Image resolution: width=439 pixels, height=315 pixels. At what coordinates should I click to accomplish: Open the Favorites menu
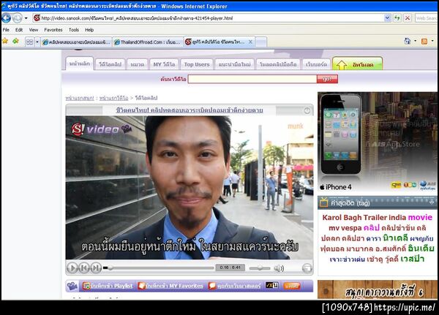tap(53, 30)
